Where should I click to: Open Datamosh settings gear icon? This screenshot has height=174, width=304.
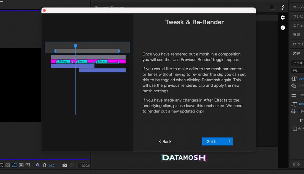pyautogui.click(x=283, y=17)
